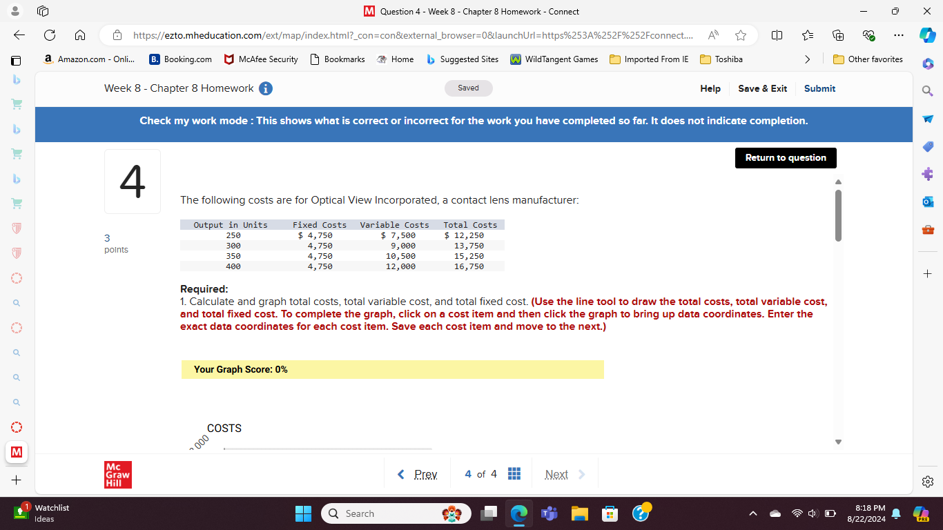Open Search in the Edge right sidebar
This screenshot has height=530, width=943.
[928, 90]
